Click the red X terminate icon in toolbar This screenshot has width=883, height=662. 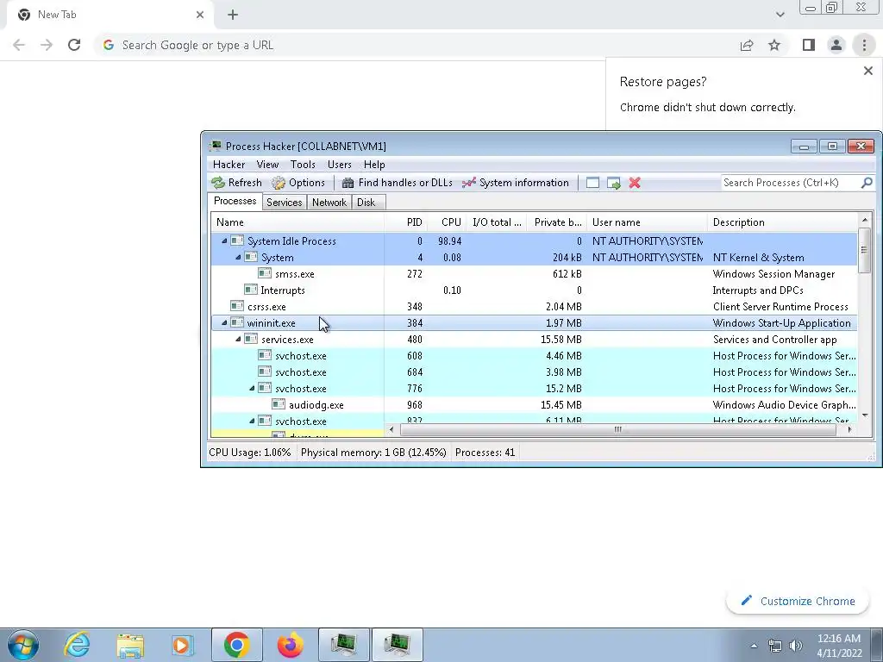pos(635,183)
